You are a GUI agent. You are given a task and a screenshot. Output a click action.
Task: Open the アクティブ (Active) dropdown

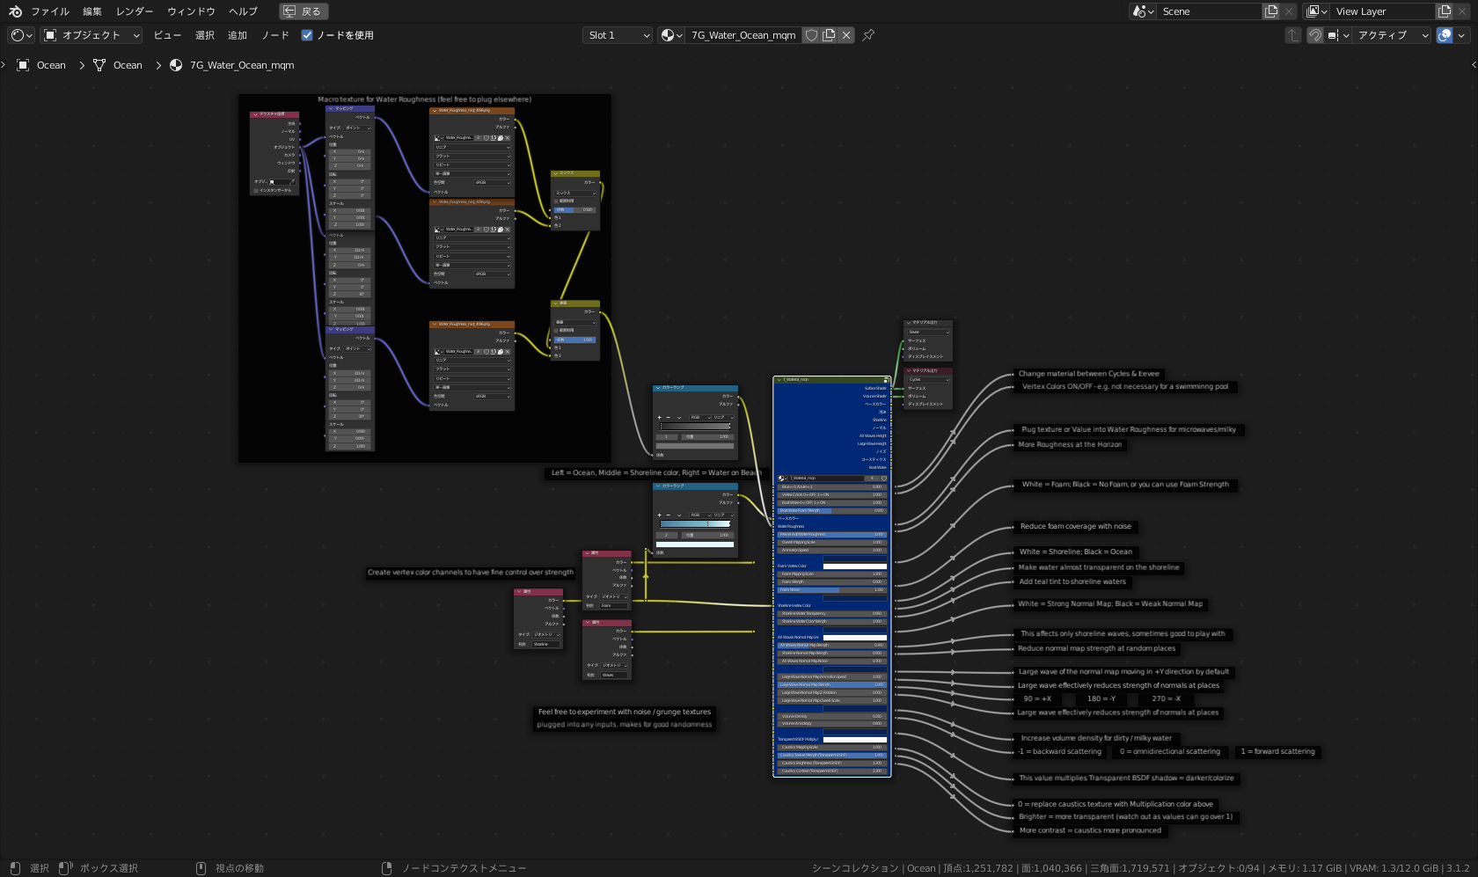pos(1393,35)
